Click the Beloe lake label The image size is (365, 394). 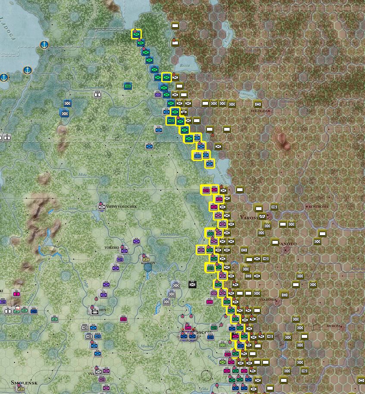185,66
